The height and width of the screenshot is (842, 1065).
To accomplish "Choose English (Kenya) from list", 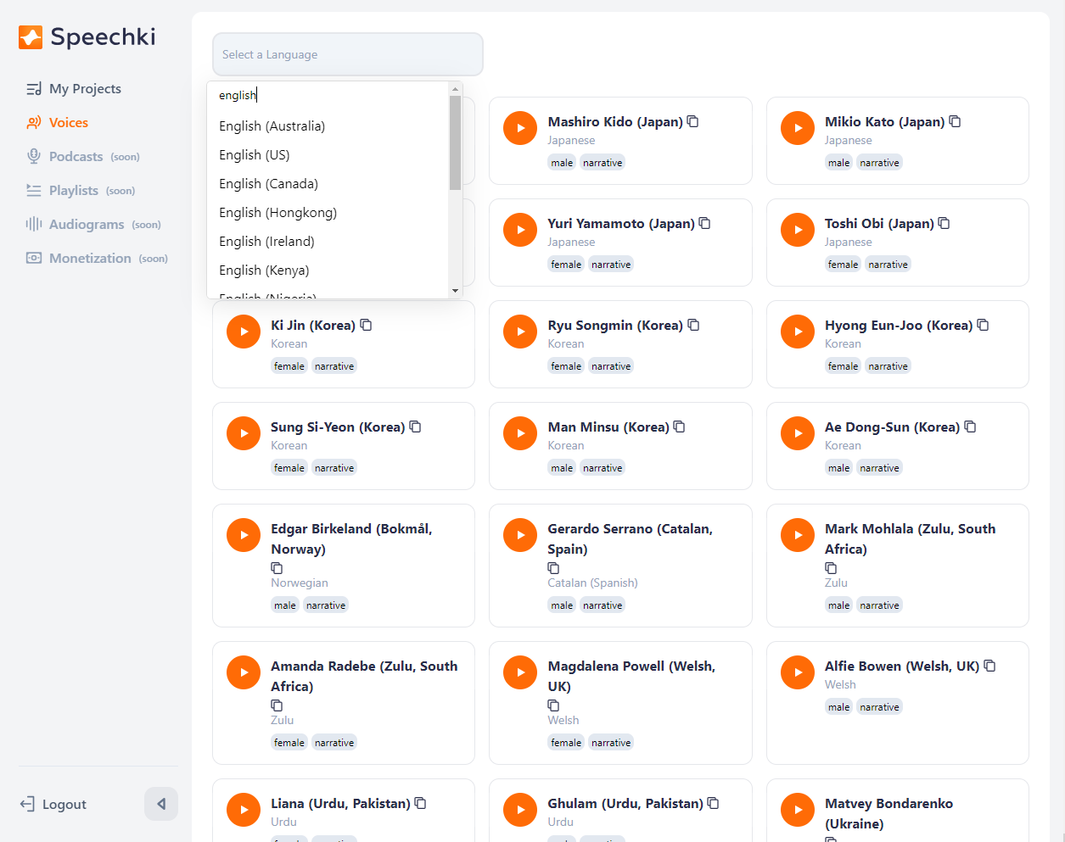I will [328, 270].
